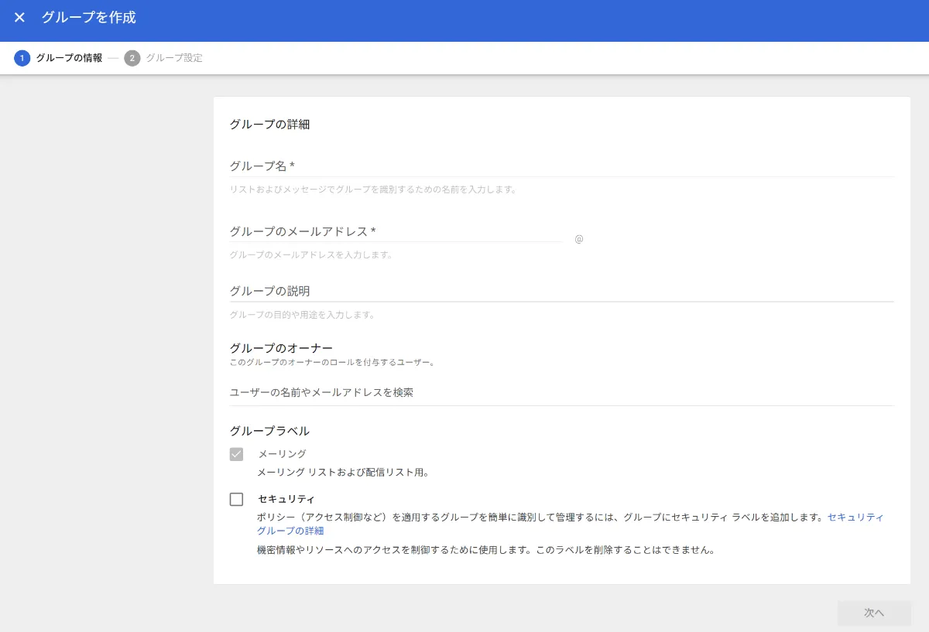The height and width of the screenshot is (632, 929).
Task: Switch to the グループ設定 step
Action: point(172,58)
